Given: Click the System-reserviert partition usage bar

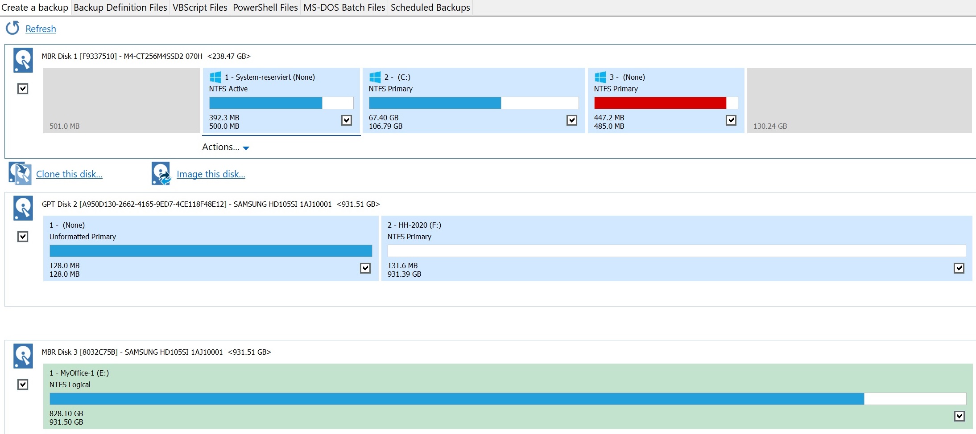Looking at the screenshot, I should (x=281, y=103).
